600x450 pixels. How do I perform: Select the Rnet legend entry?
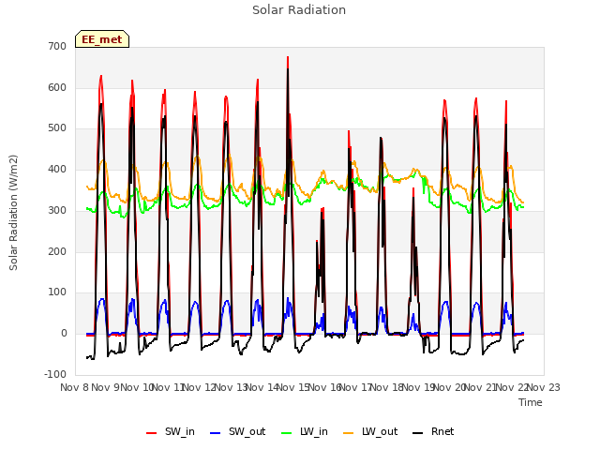point(433,431)
